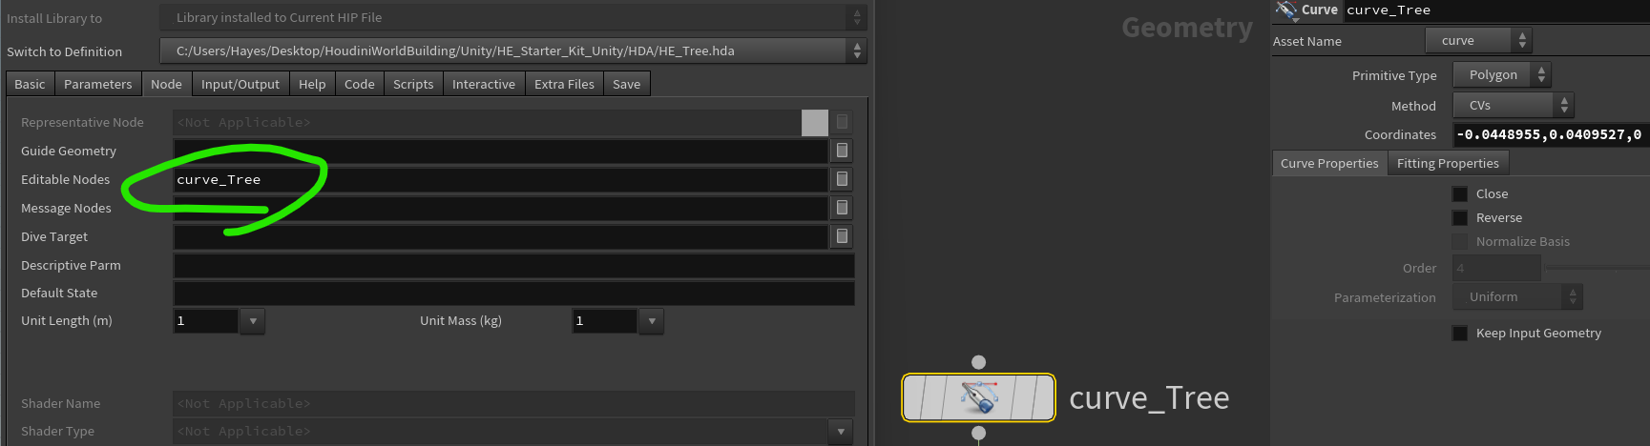Expand the Unit Length dropdown arrow
This screenshot has height=446, width=1650.
(x=253, y=321)
